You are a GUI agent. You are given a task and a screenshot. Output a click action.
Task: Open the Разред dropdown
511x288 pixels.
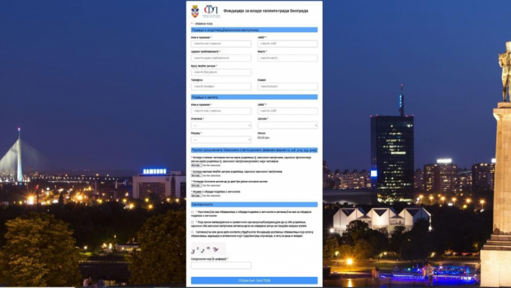click(221, 139)
